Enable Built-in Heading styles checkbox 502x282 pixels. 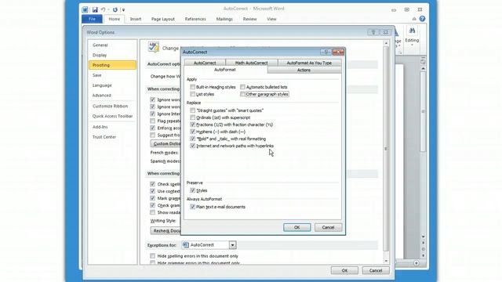(x=192, y=87)
